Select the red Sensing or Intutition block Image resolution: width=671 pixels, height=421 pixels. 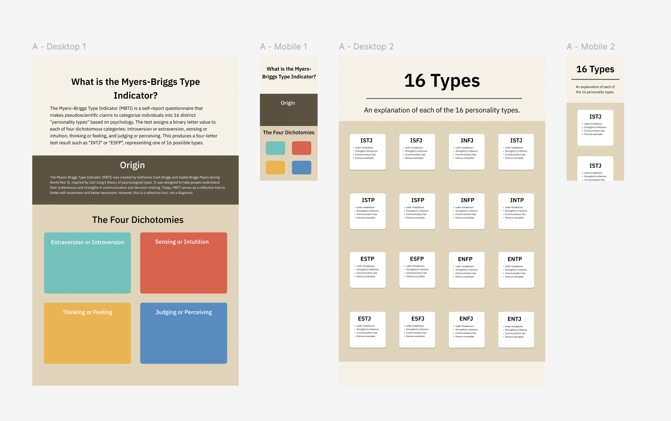coord(183,263)
